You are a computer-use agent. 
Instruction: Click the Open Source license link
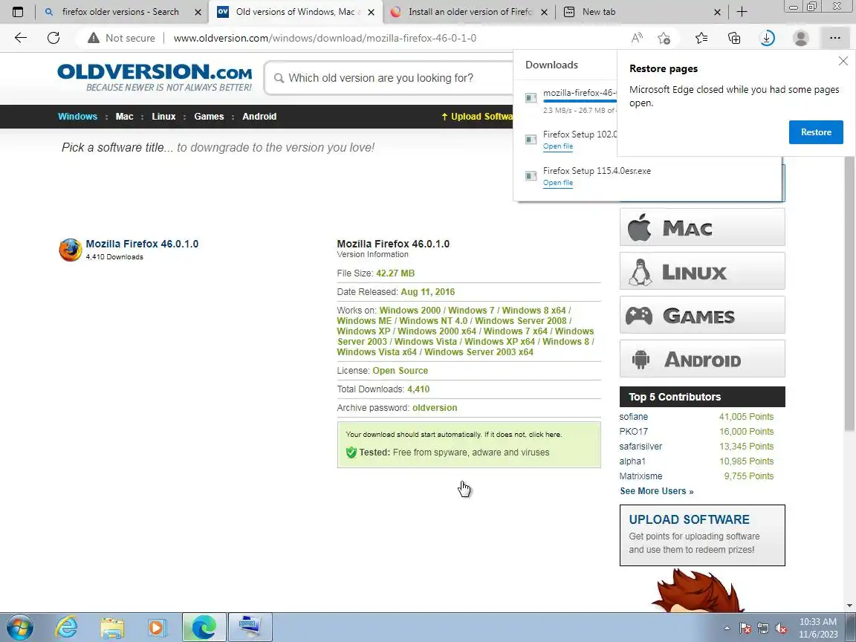tap(401, 371)
